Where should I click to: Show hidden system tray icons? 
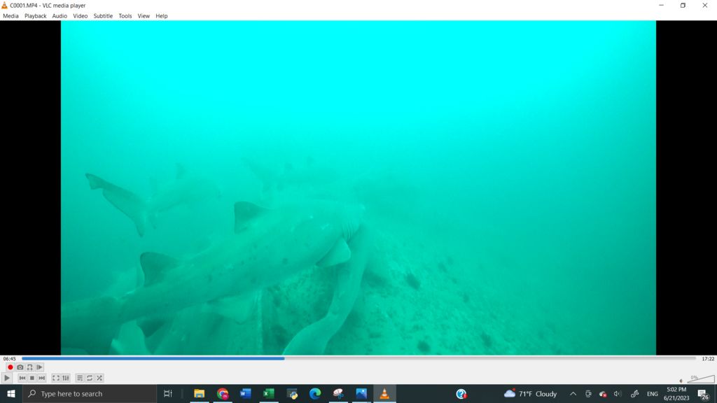point(573,394)
